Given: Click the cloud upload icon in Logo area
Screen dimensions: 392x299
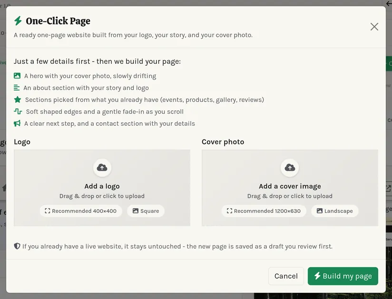Looking at the screenshot, I should [x=102, y=168].
